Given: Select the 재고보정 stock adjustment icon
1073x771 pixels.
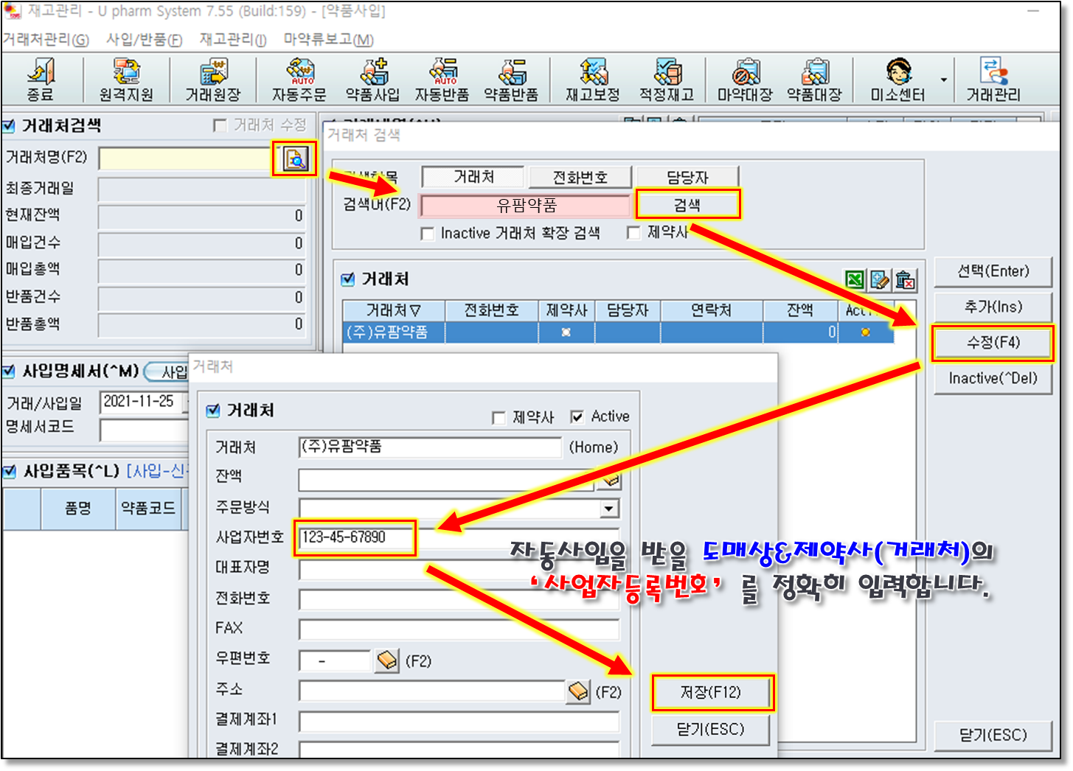Looking at the screenshot, I should pos(592,79).
